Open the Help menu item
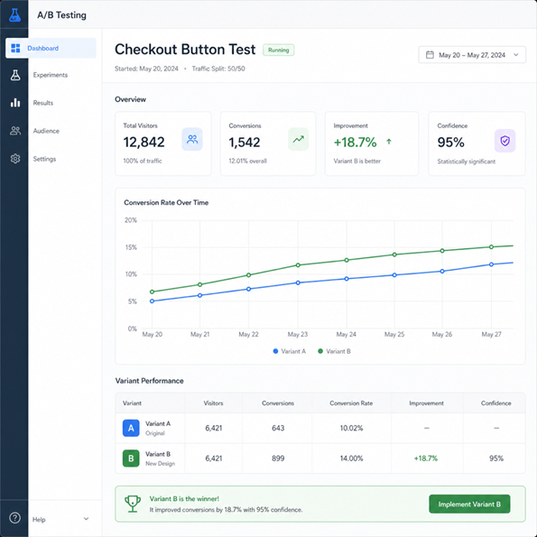The height and width of the screenshot is (537, 537). coord(39,520)
